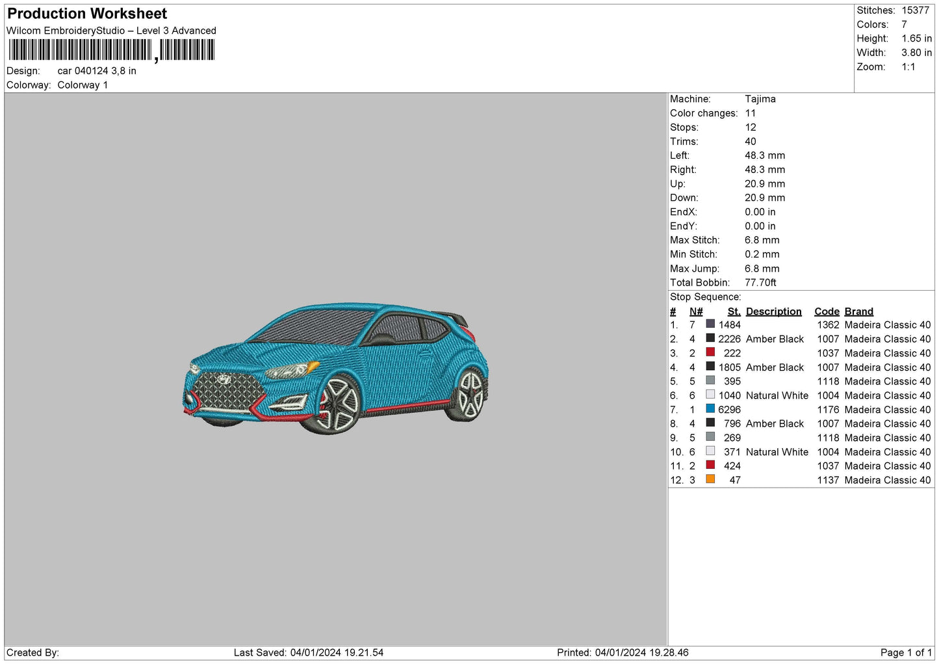Click code '1137' in stop row 12
The width and height of the screenshot is (939, 664).
point(829,480)
